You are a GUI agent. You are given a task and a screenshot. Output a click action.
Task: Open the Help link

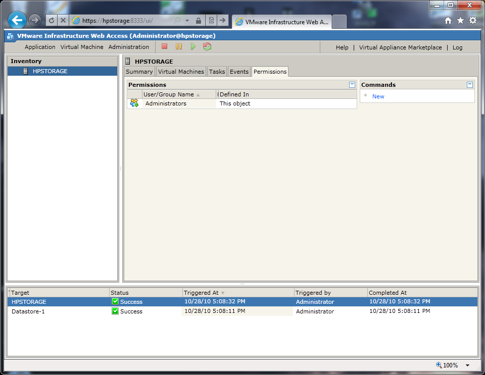click(x=342, y=47)
